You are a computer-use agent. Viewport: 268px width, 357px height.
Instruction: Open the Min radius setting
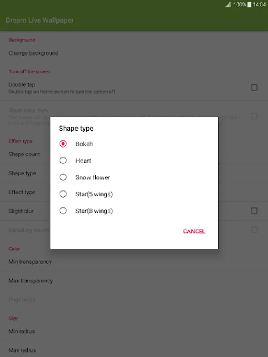(x=22, y=331)
